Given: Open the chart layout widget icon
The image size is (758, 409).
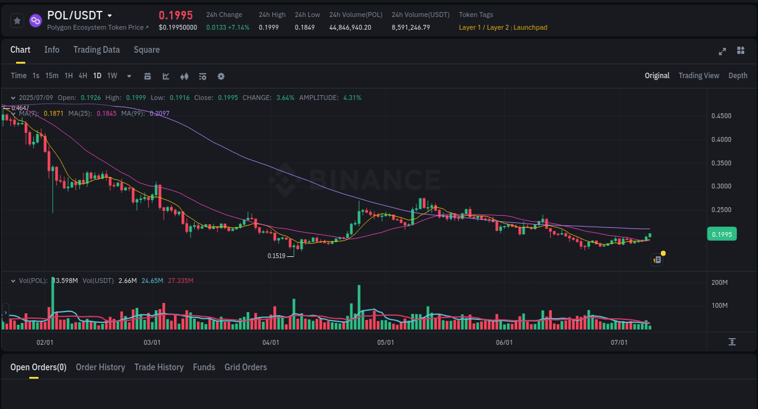Looking at the screenshot, I should tap(740, 51).
